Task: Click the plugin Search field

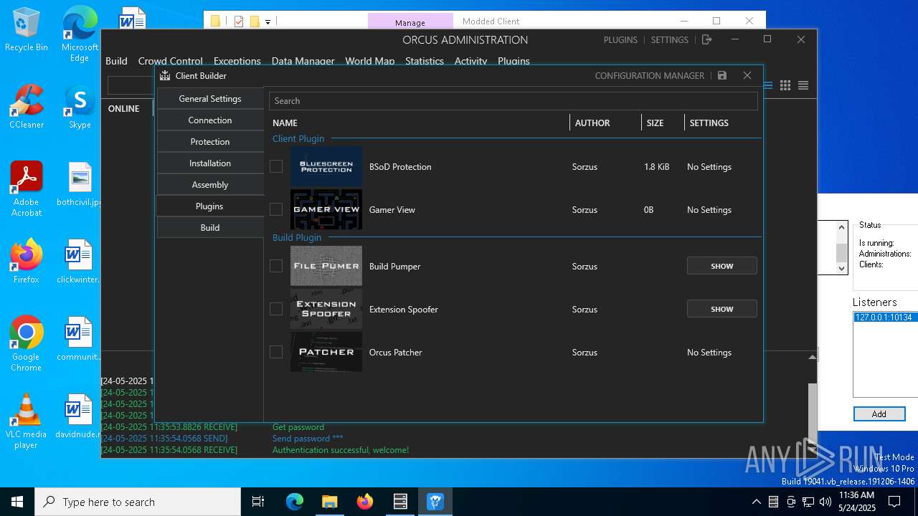Action: (x=513, y=101)
